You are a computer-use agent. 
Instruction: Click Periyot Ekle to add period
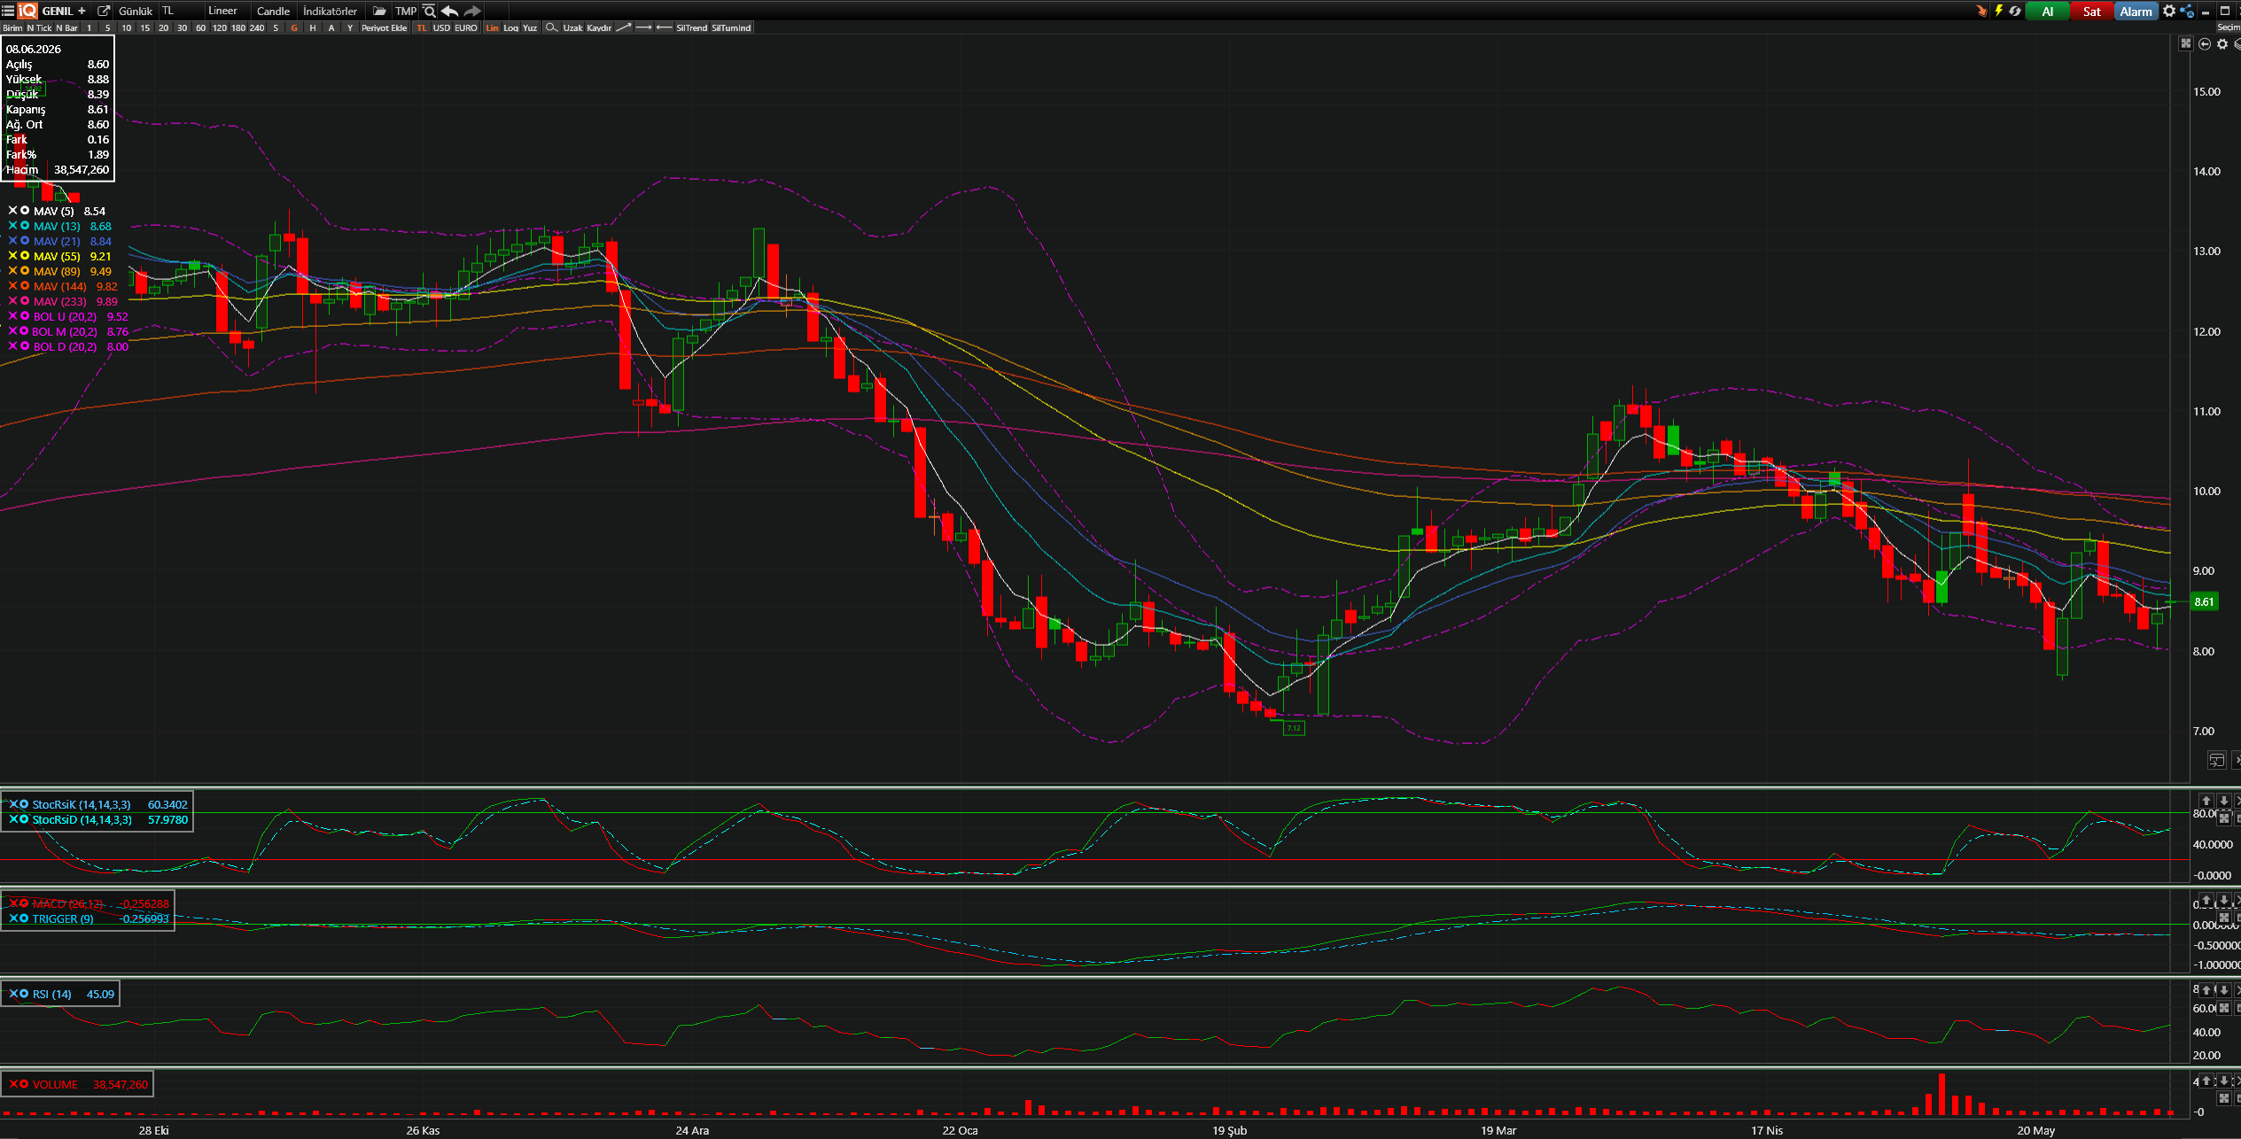pos(385,27)
